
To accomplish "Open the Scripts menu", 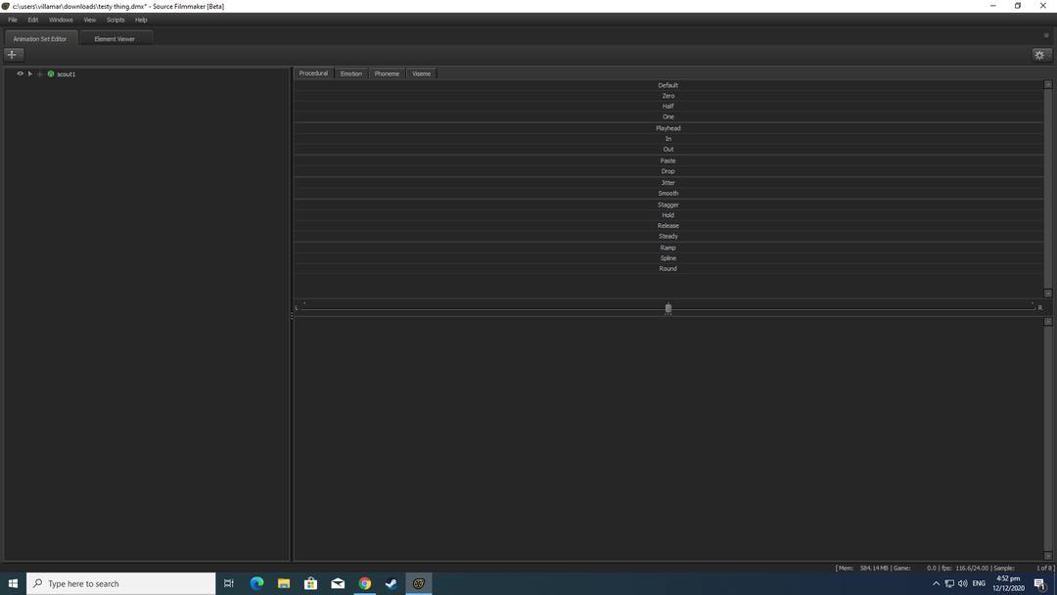I will [116, 20].
